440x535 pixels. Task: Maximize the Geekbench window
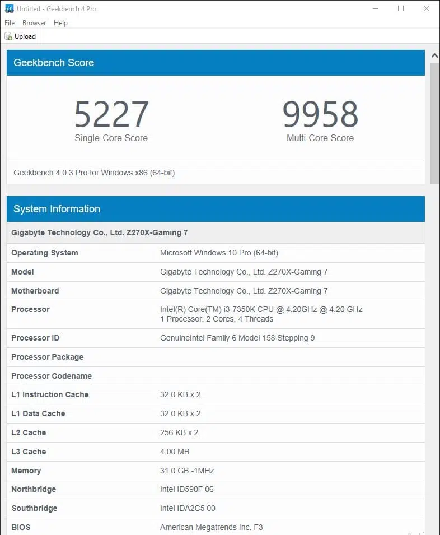point(401,8)
